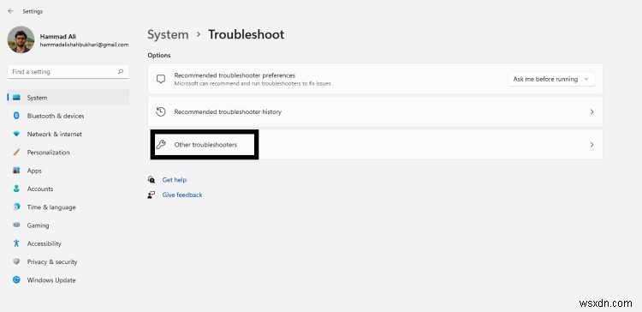Viewport: 642px width, 312px height.
Task: Go to Privacy & security settings
Action: point(52,262)
